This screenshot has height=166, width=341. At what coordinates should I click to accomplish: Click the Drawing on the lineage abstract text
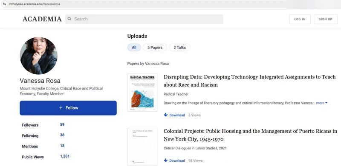coord(239,103)
